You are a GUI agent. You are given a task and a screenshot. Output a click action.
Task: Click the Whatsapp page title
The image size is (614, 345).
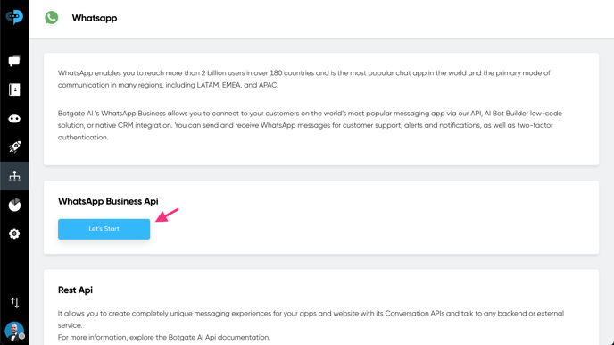tap(95, 18)
